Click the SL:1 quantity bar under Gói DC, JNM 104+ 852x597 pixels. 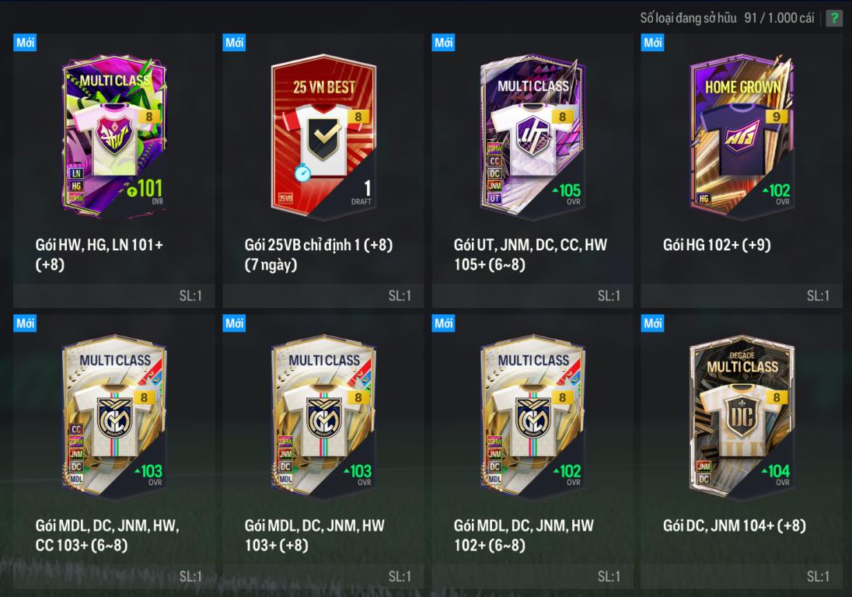[741, 576]
